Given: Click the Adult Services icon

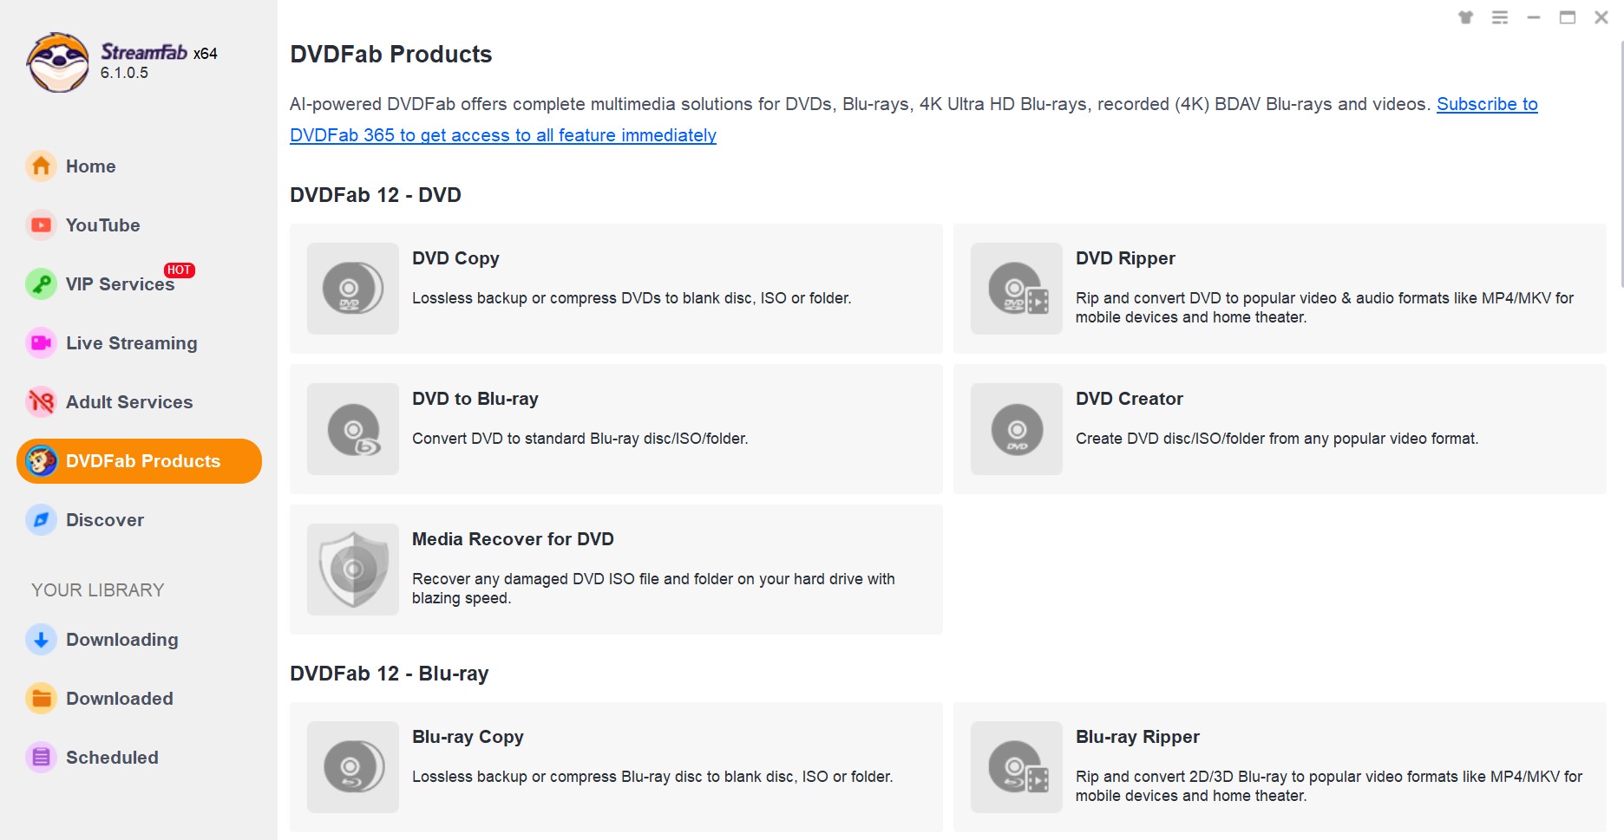Looking at the screenshot, I should [x=41, y=401].
